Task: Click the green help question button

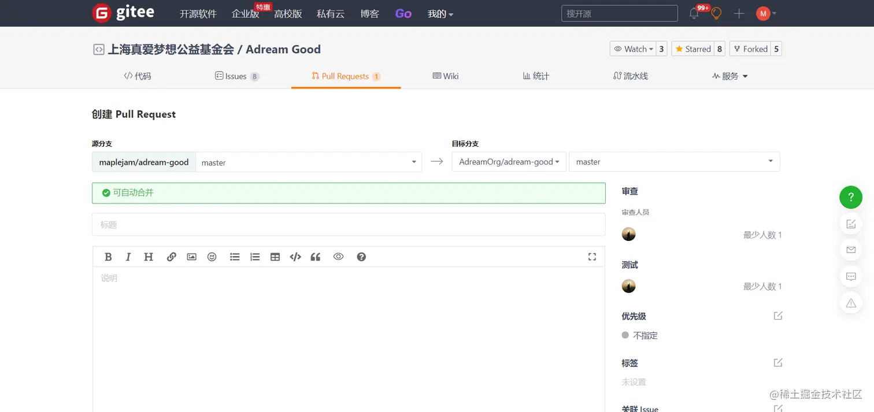Action: pos(851,197)
